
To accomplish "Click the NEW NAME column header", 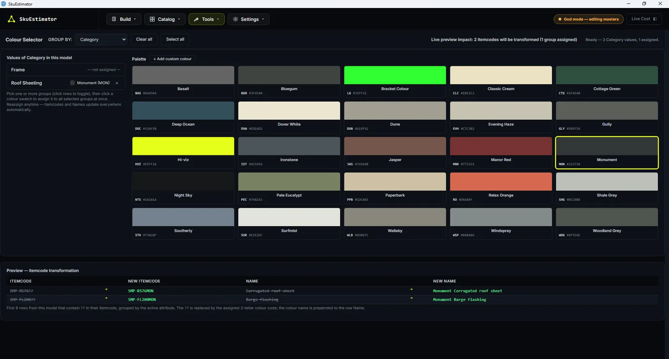I will point(444,281).
